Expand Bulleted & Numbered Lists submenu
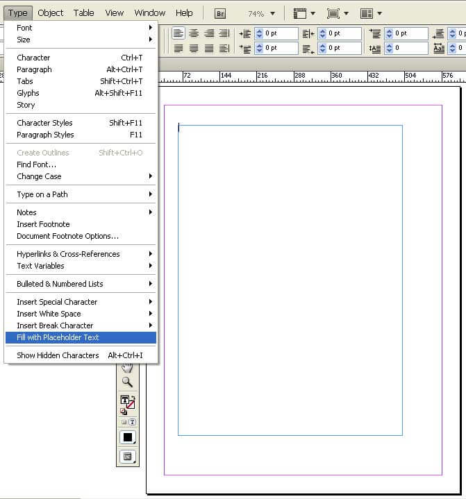466x499 pixels. click(81, 284)
